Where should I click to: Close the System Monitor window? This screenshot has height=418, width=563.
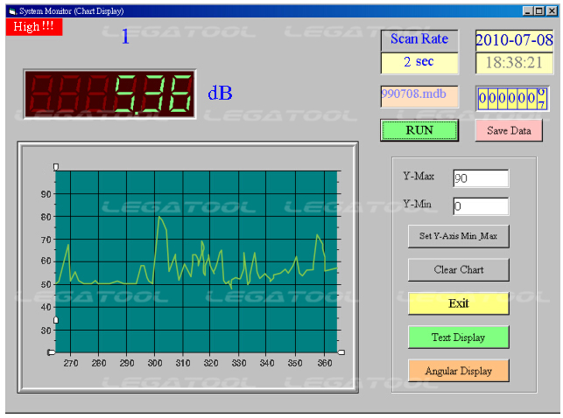(x=552, y=11)
